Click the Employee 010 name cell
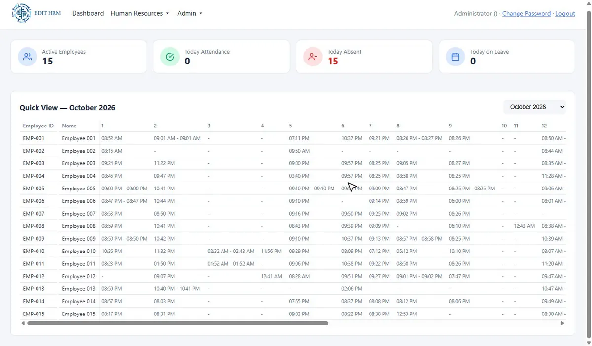Viewport: 592px width, 346px height. tap(79, 252)
